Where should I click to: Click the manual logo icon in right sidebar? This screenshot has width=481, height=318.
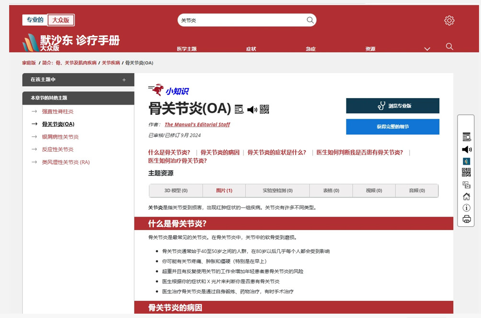click(x=466, y=161)
